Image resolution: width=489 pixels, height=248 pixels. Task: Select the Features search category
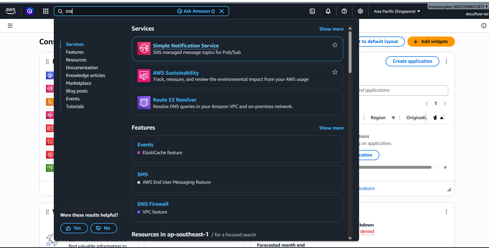(x=75, y=52)
